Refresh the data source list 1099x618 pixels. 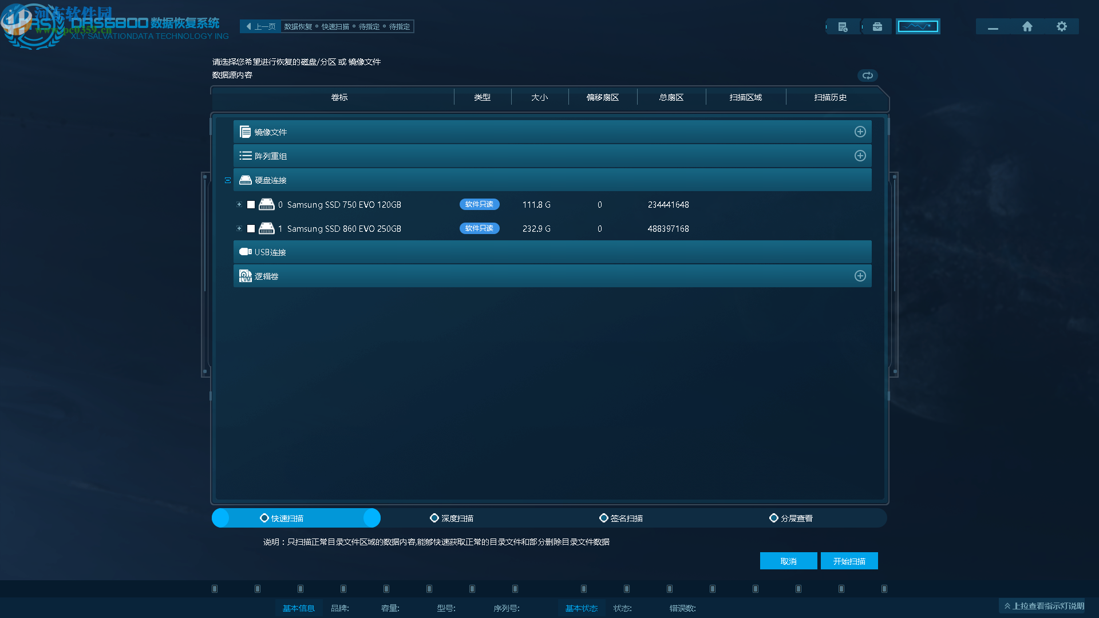point(868,76)
